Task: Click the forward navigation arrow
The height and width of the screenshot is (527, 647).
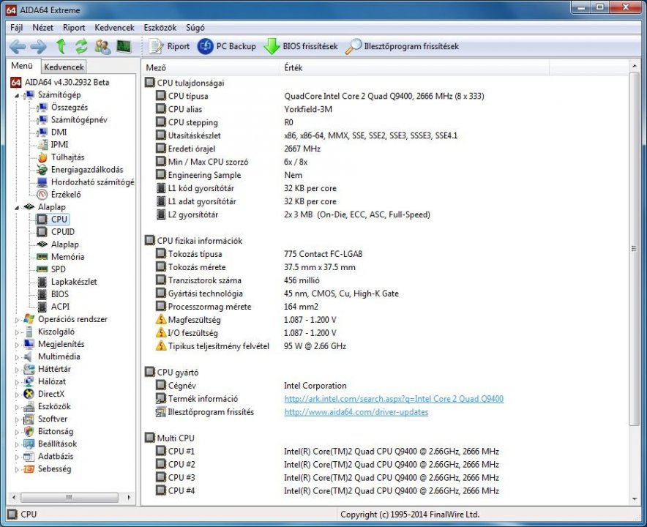Action: click(38, 47)
